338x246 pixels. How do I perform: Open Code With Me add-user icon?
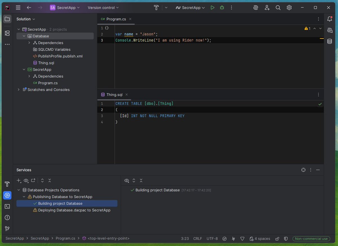[267, 8]
